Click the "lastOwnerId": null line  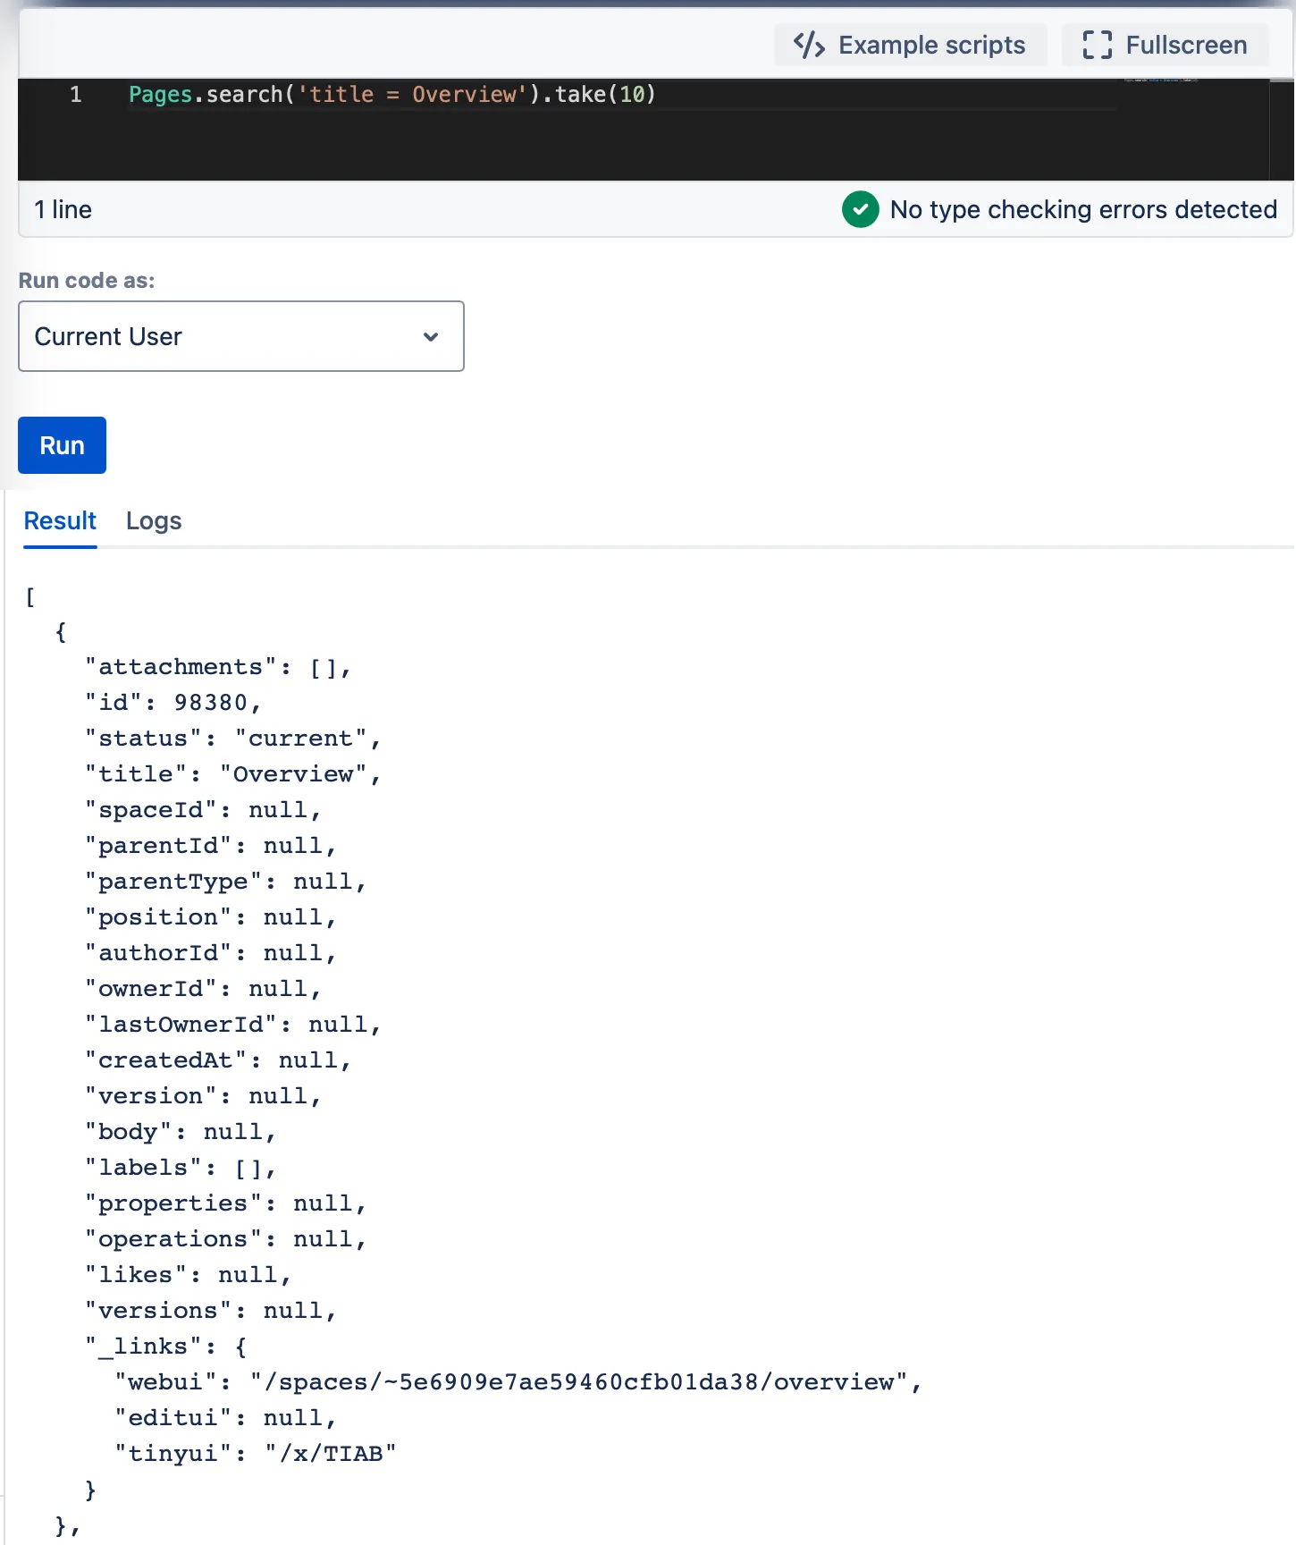click(x=233, y=1025)
